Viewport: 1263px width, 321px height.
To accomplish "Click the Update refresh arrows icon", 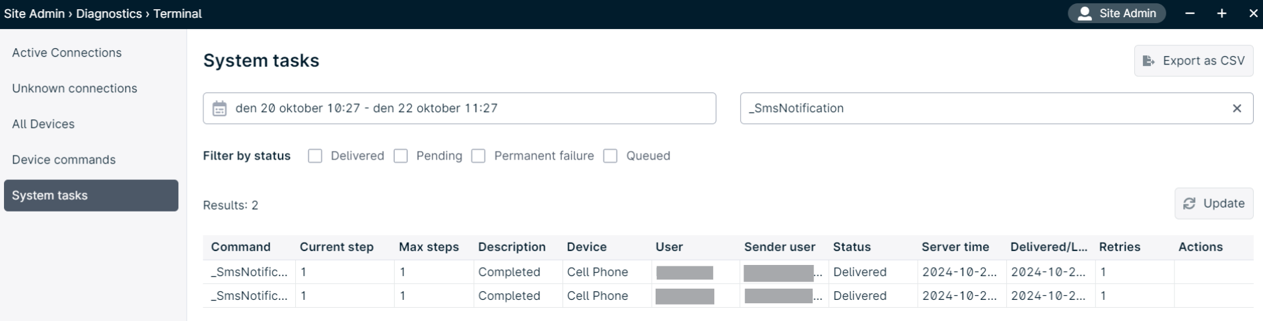I will click(1189, 204).
